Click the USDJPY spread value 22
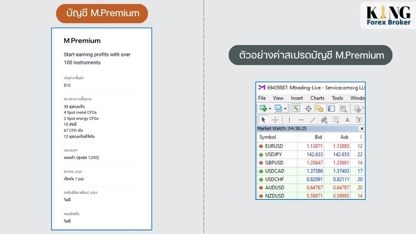 pyautogui.click(x=360, y=154)
